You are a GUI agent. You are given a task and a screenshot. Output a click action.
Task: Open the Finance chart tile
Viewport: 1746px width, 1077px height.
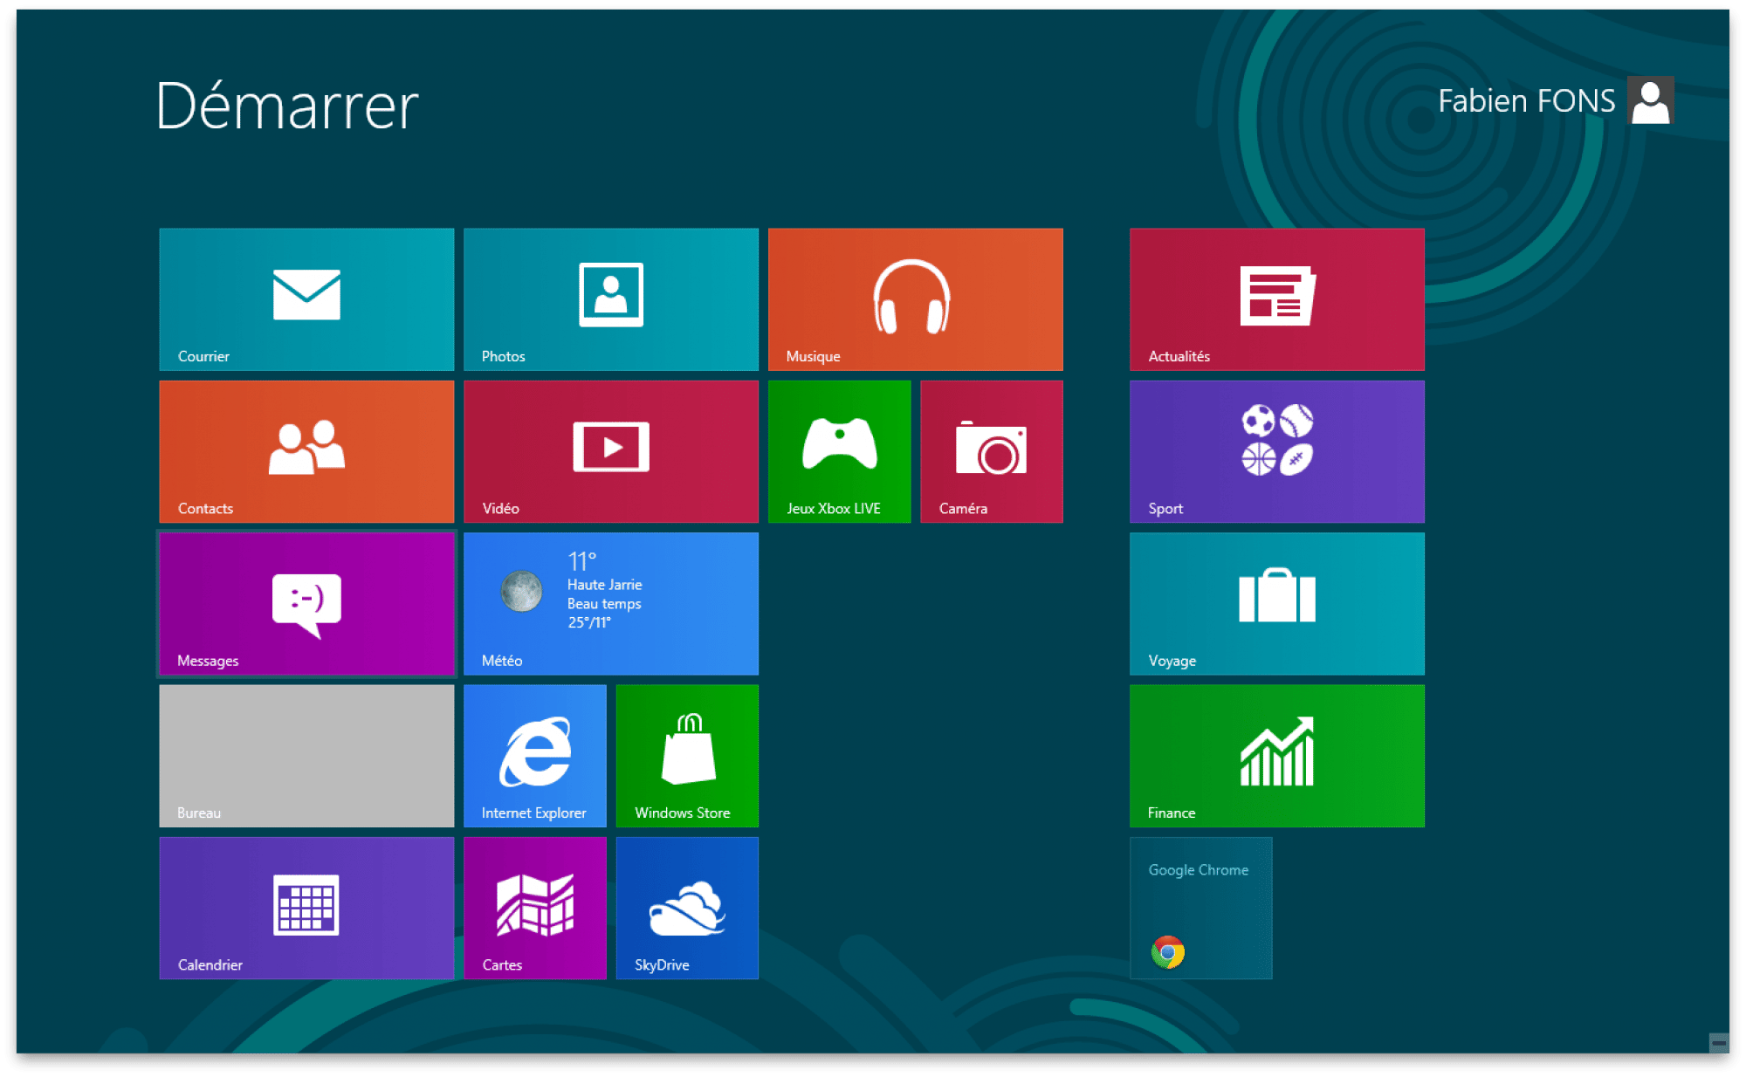click(x=1277, y=756)
